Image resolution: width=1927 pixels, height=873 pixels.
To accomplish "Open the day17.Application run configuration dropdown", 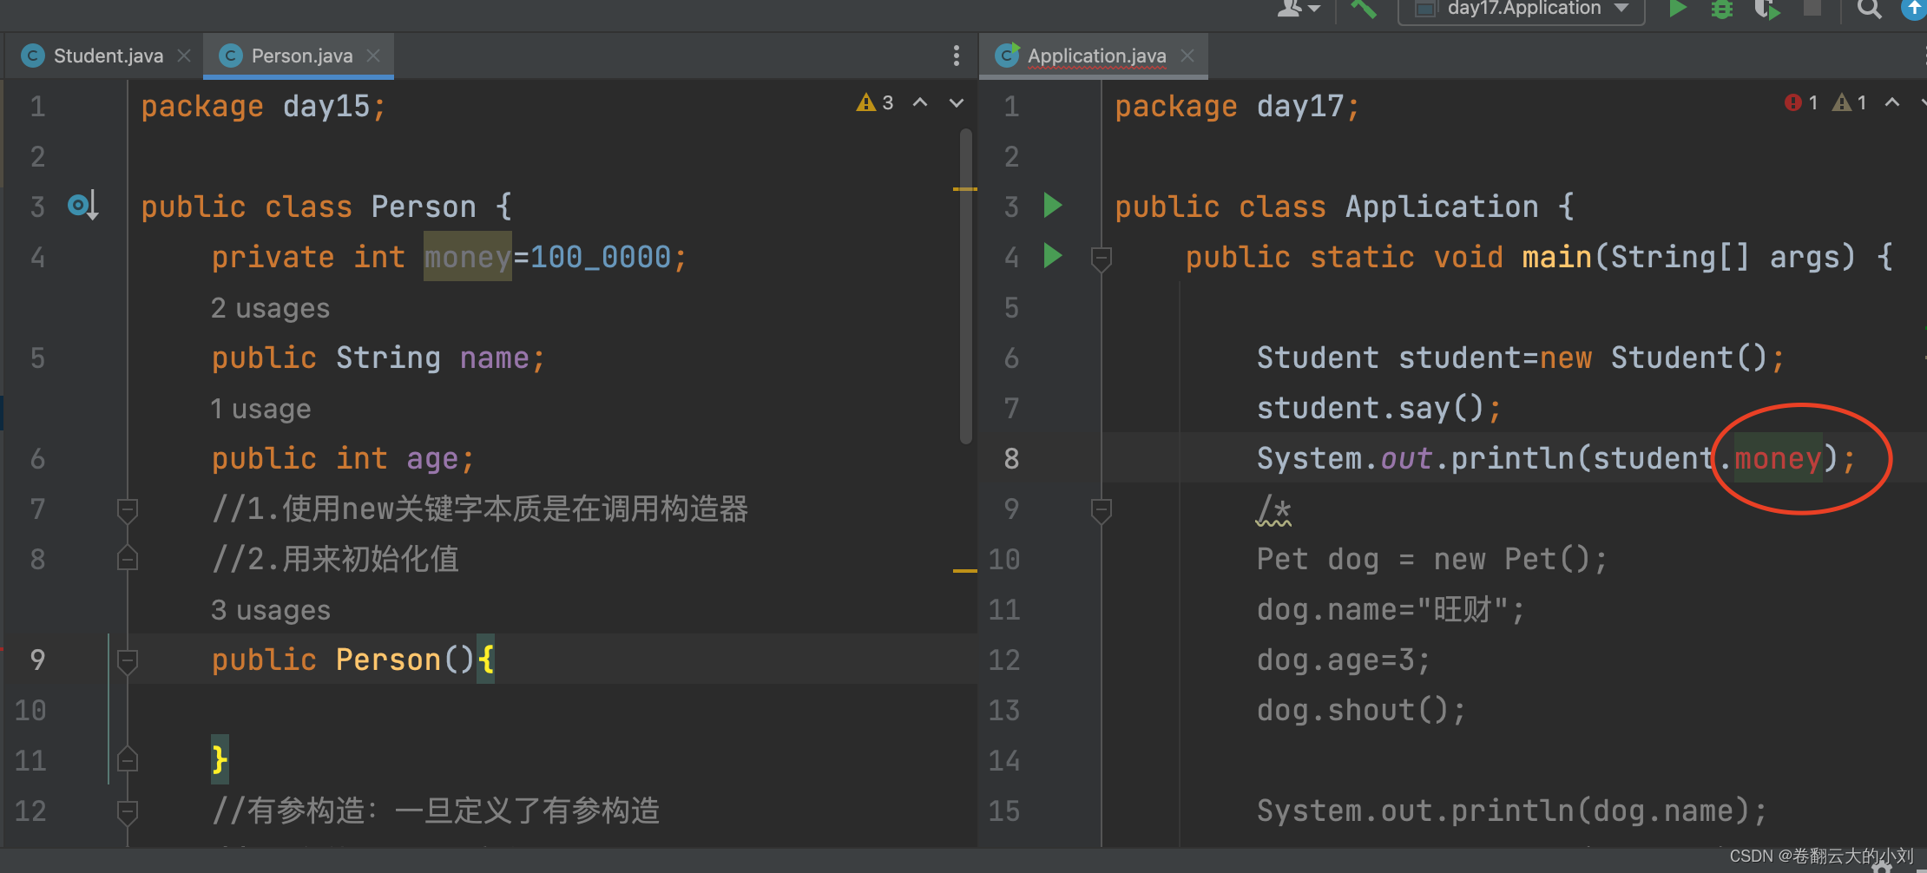I will tap(1521, 10).
